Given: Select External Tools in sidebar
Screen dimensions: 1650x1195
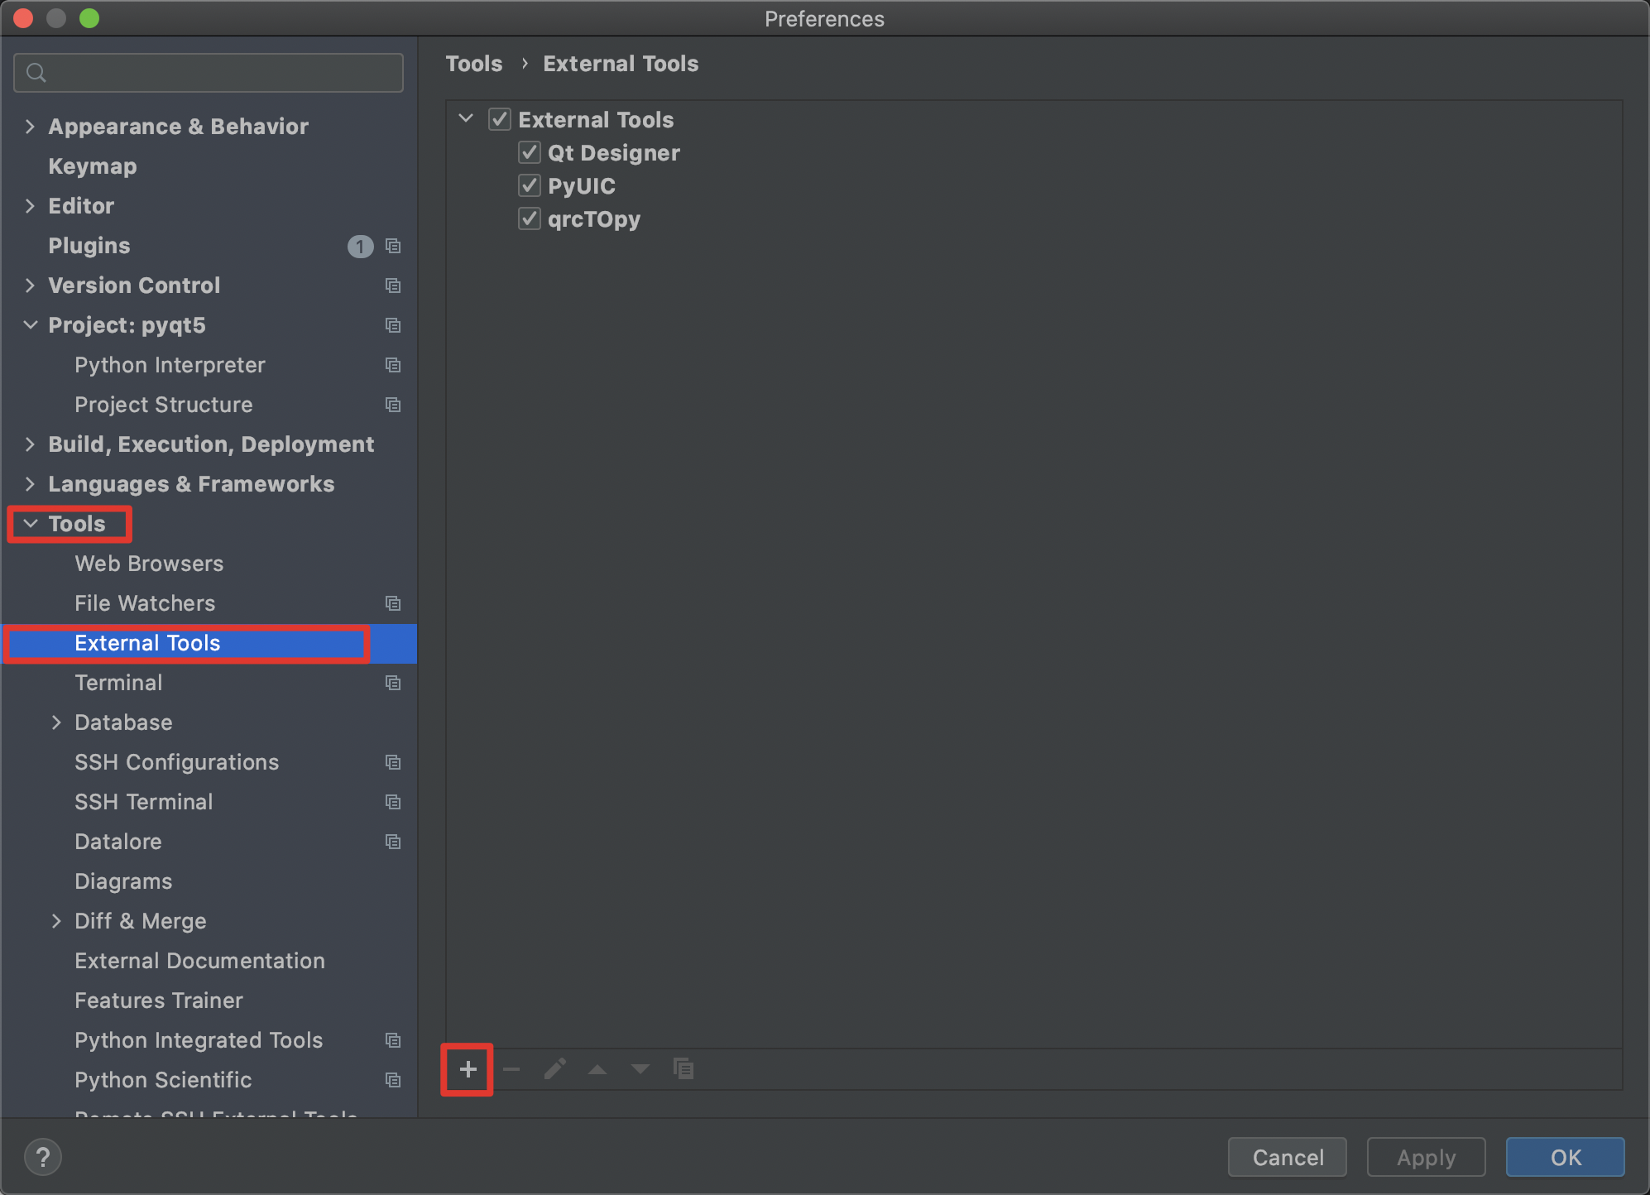Looking at the screenshot, I should [x=209, y=643].
